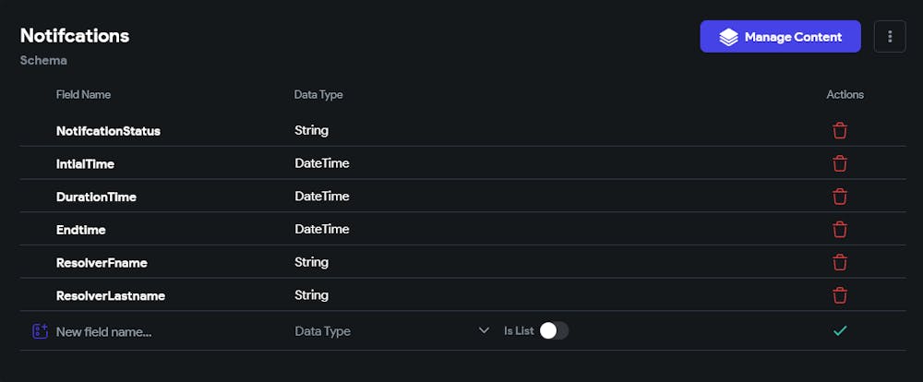923x382 pixels.
Task: Click the Manage Content button
Action: (780, 37)
